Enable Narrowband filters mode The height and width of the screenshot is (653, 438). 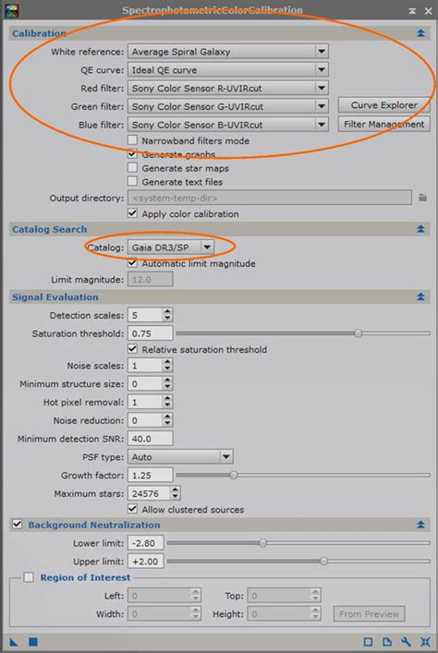pos(132,140)
